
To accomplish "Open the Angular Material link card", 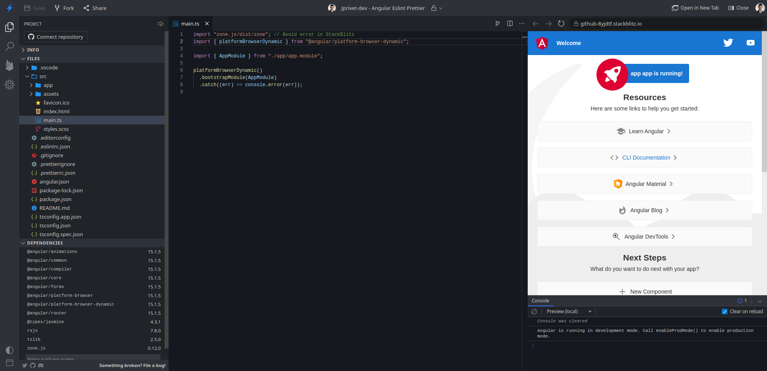I will (x=644, y=184).
